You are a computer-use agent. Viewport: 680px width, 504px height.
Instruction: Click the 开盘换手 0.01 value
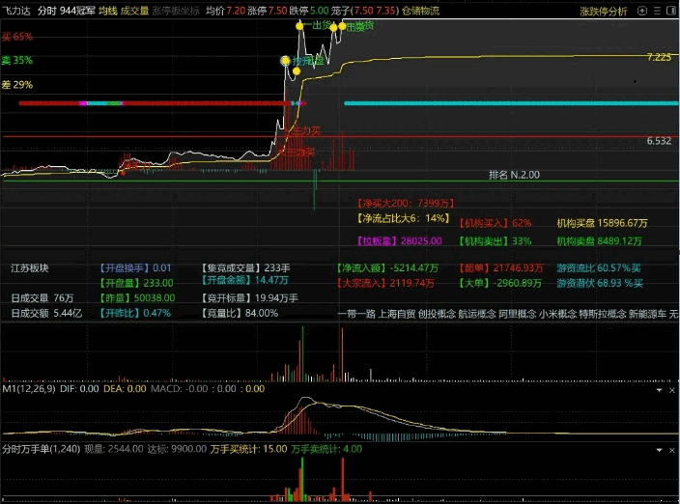pos(135,267)
